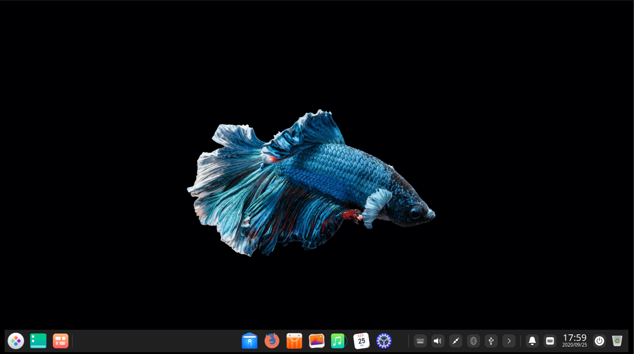634x354 pixels.
Task: Open the Image Viewer app
Action: point(317,341)
